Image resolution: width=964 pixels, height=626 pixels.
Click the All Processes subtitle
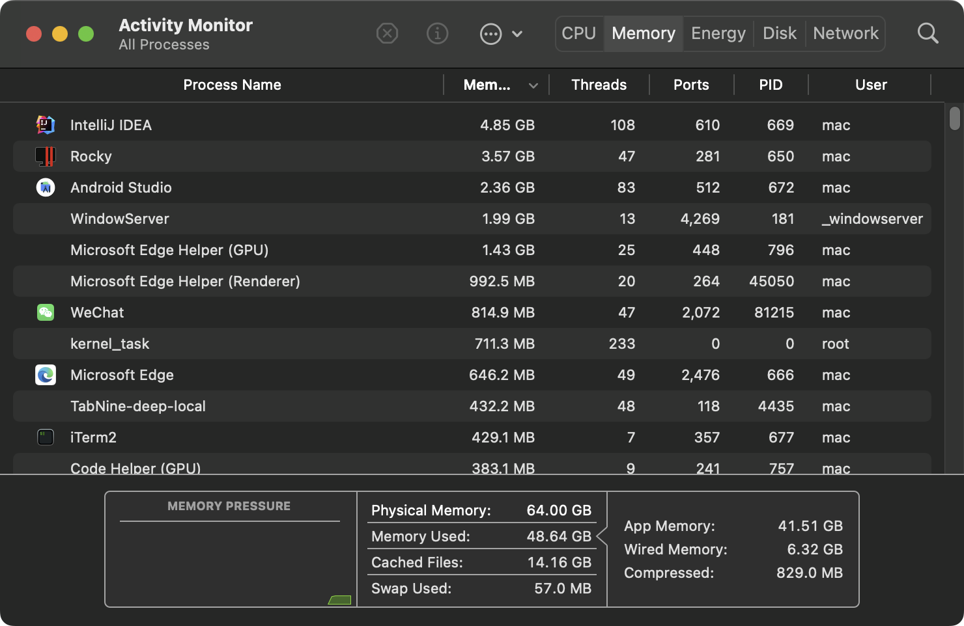[x=164, y=45]
